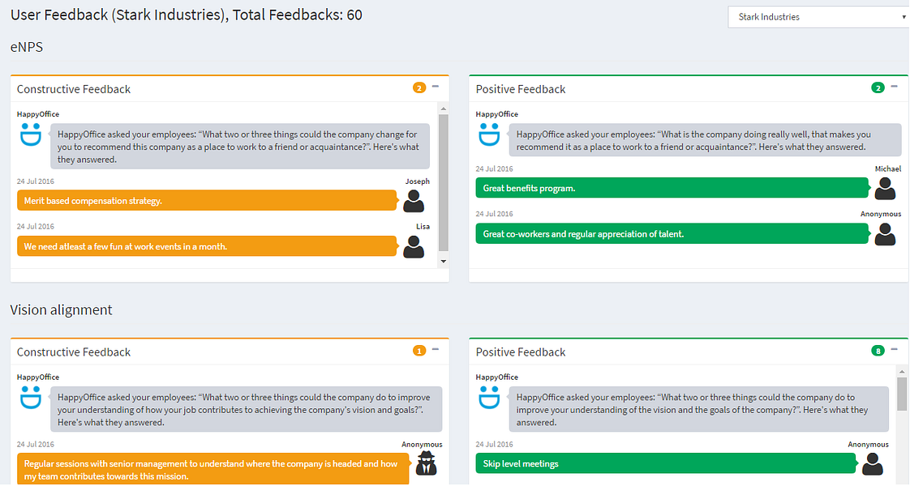The width and height of the screenshot is (910, 486).
Task: Click question about 'how your job contributes'
Action: click(246, 410)
